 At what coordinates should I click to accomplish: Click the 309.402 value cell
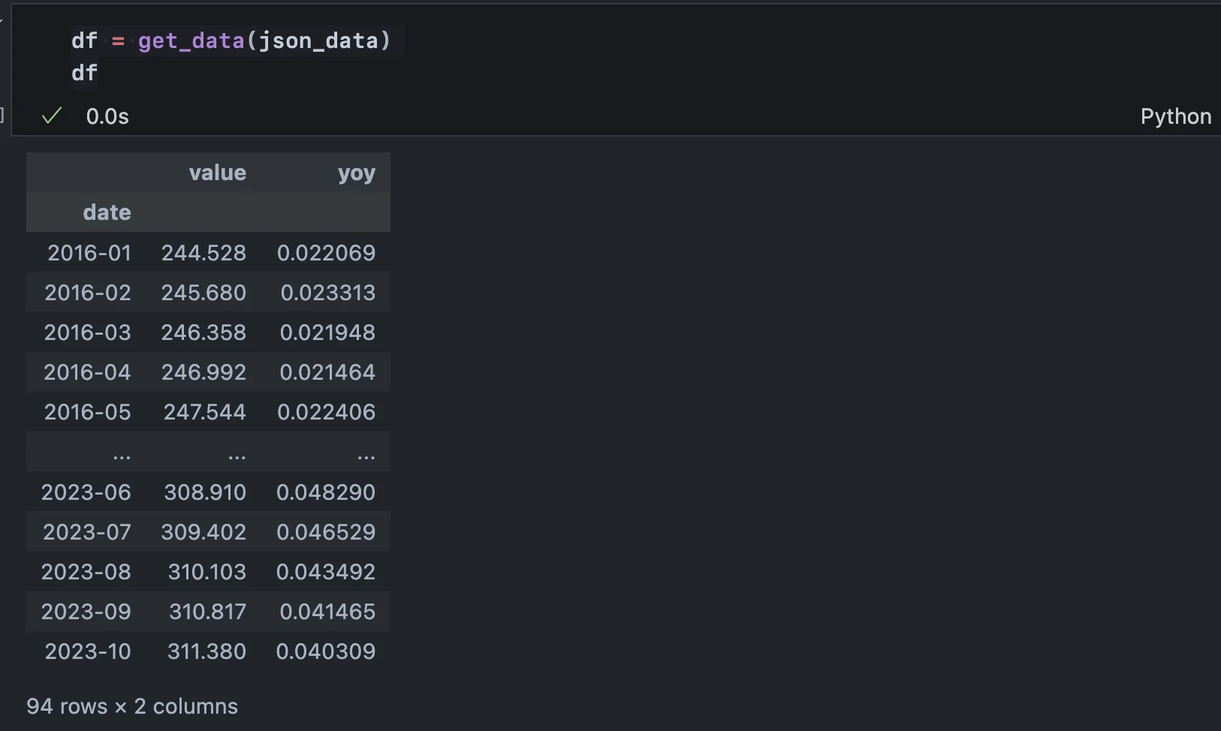pyautogui.click(x=203, y=532)
